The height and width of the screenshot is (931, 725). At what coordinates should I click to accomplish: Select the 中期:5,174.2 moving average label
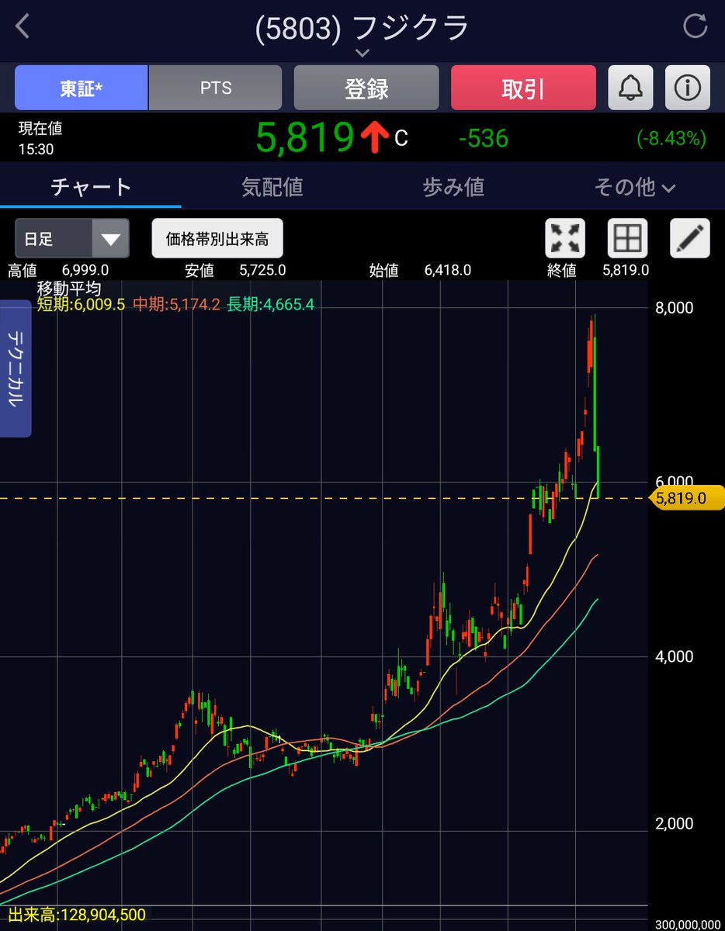click(x=175, y=304)
